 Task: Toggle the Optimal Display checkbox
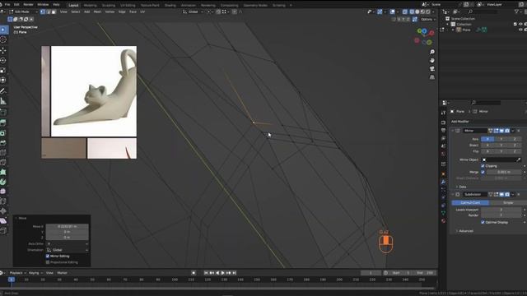click(483, 222)
